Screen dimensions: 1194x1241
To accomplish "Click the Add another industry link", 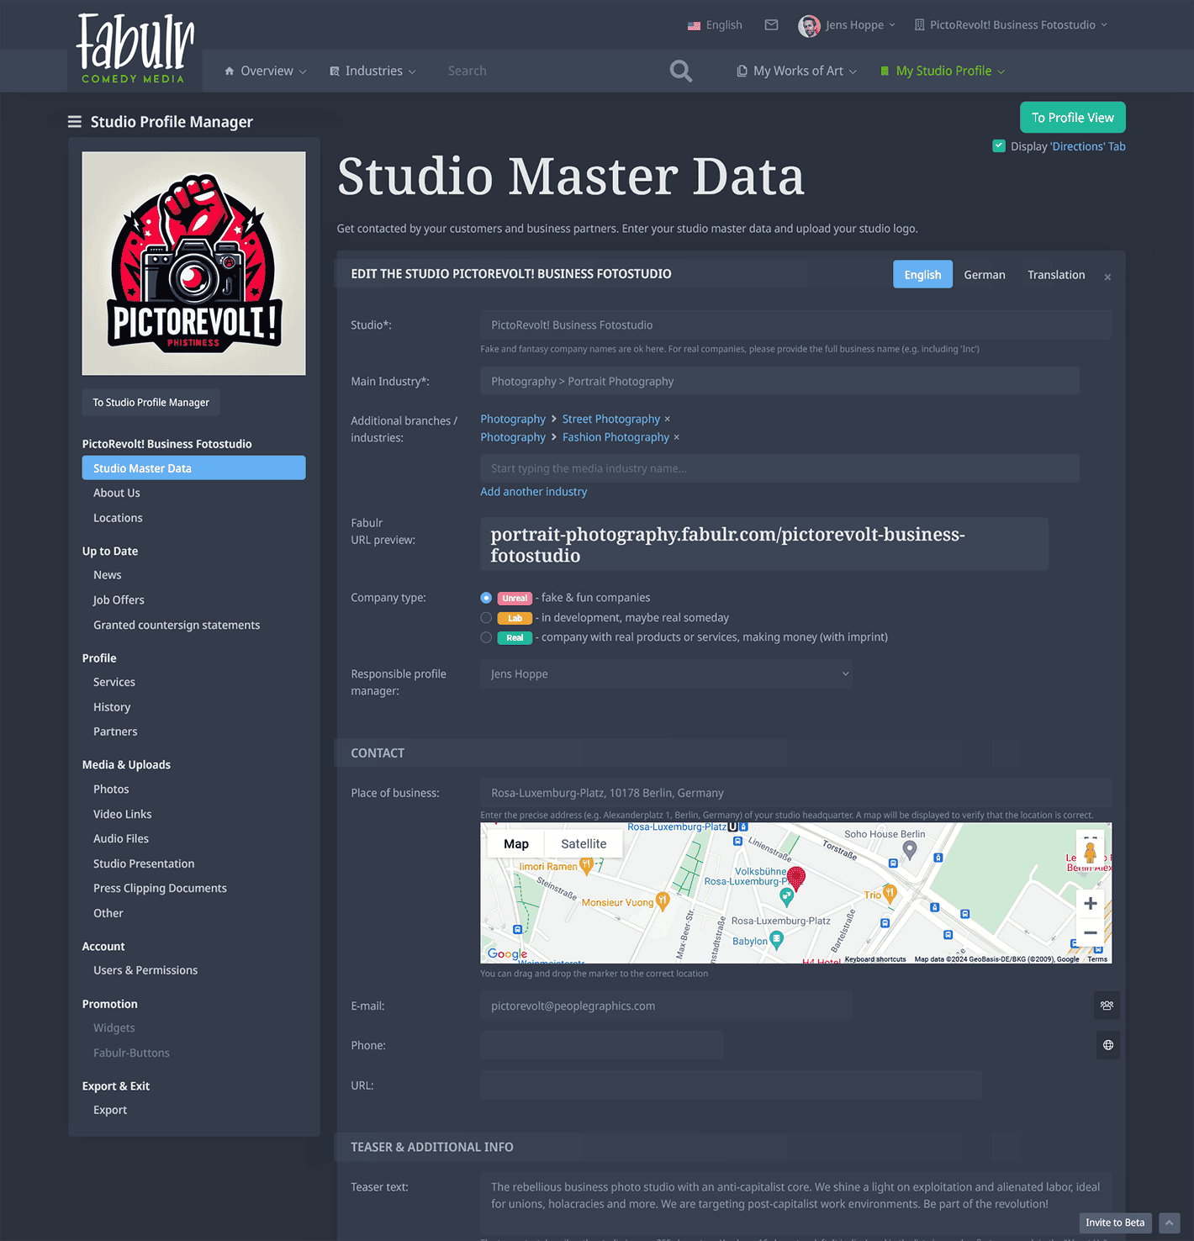I will pos(533,491).
